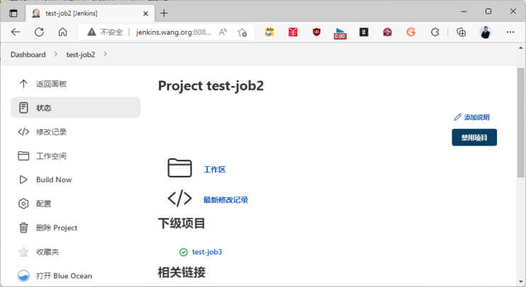Click the large folder workspace icon

(x=179, y=168)
